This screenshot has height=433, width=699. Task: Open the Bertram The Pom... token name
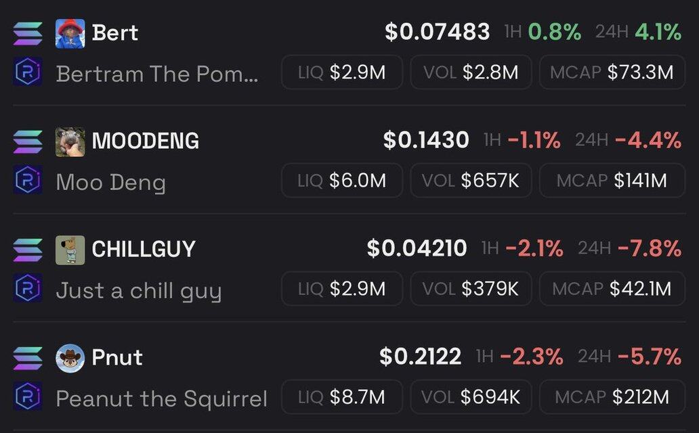point(157,74)
